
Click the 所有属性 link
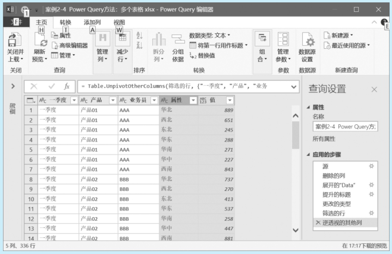click(x=324, y=139)
